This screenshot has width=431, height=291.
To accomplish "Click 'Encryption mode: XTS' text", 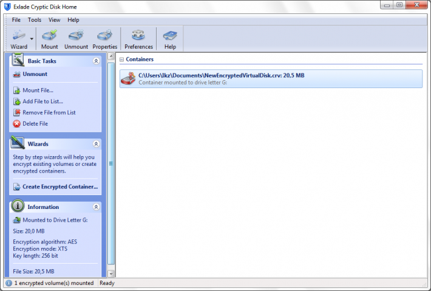I will point(40,248).
